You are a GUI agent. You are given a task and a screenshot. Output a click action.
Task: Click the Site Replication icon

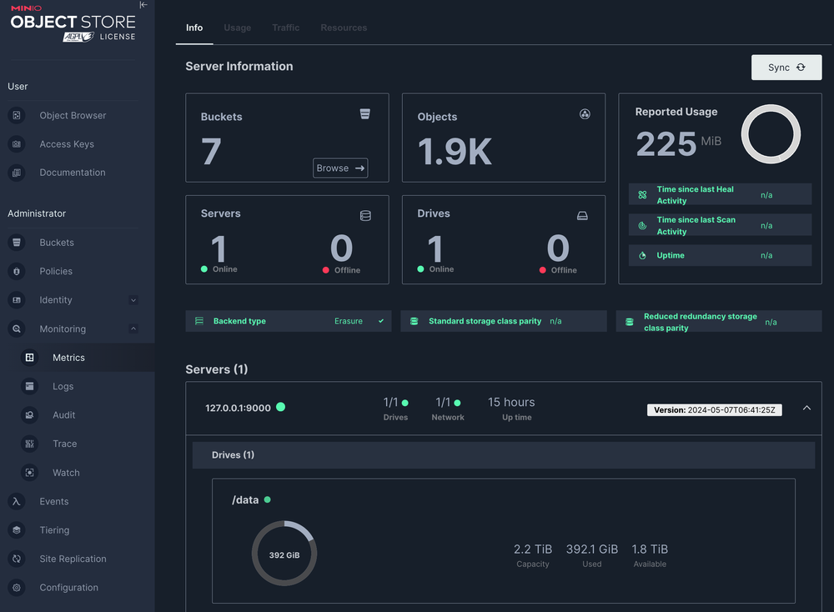click(x=16, y=559)
